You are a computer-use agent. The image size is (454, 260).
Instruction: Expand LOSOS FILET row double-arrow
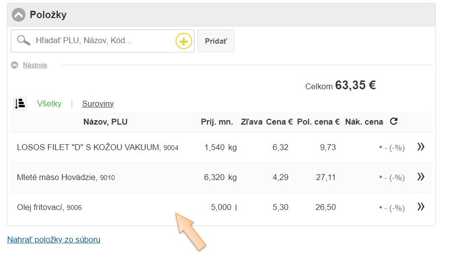click(420, 147)
